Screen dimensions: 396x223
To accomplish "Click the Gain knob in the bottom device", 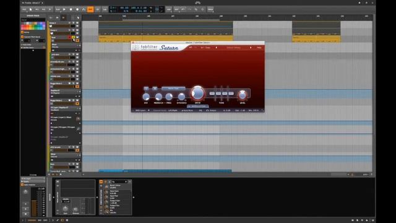I will coord(65,209).
